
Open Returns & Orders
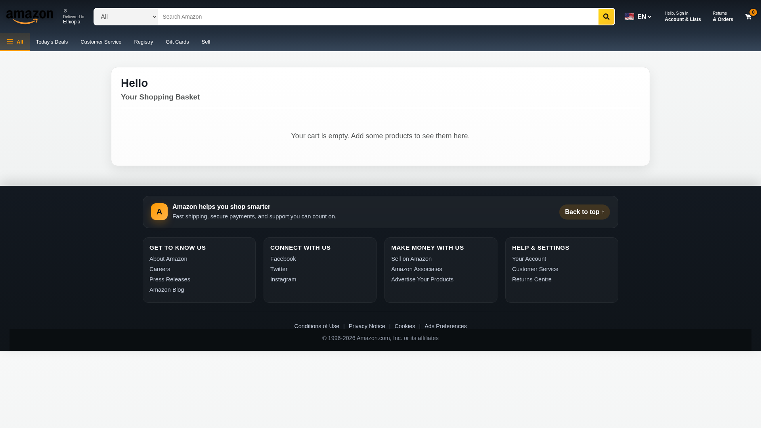tap(723, 17)
